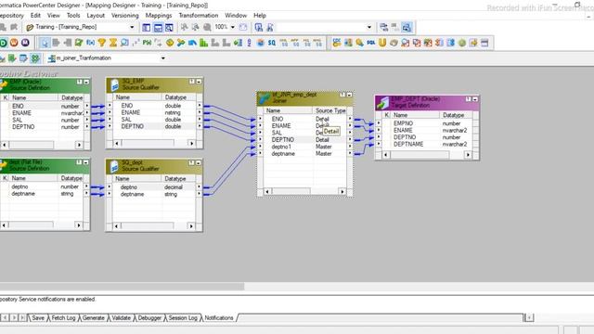Open the View menu

[x=54, y=16]
